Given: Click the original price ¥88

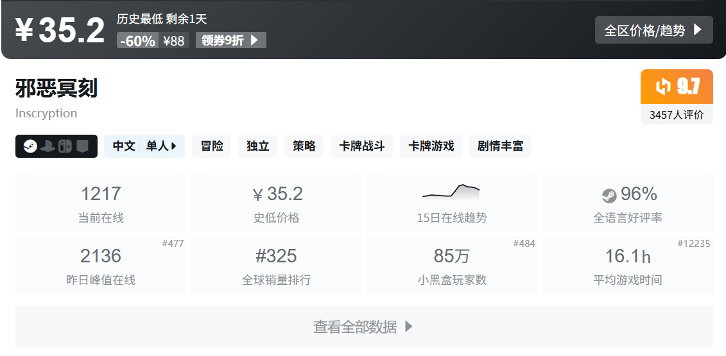Looking at the screenshot, I should pos(174,41).
